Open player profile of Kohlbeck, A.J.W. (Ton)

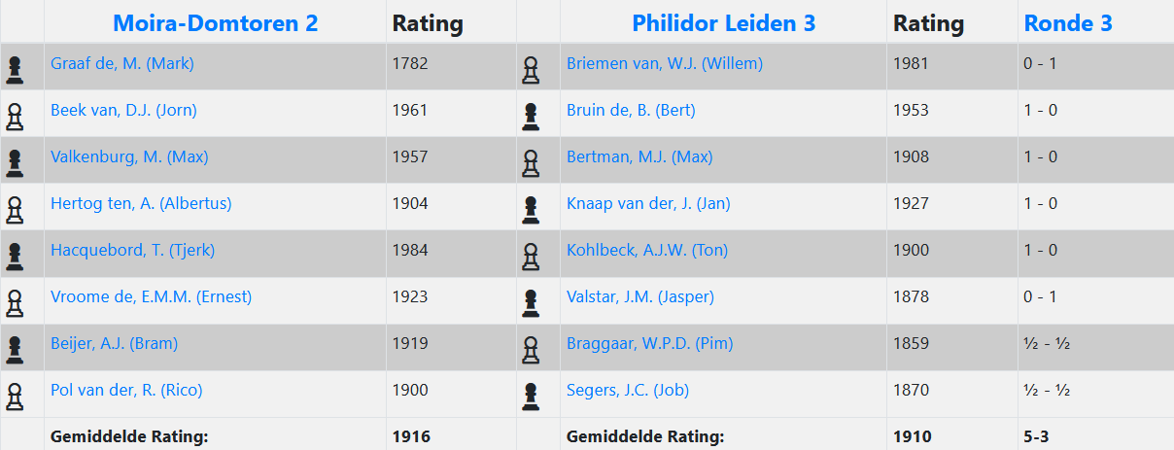[x=646, y=251]
